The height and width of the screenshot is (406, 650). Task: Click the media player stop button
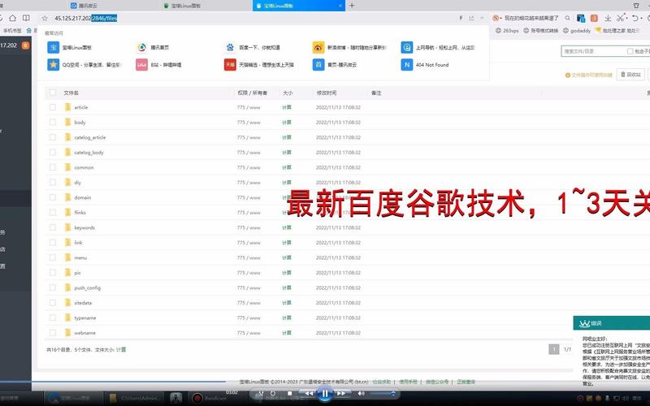tap(290, 393)
